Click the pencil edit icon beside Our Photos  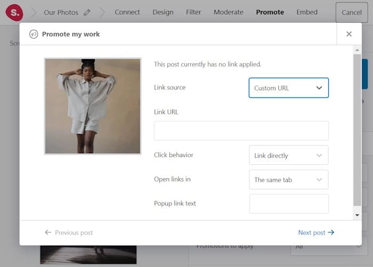coord(87,12)
